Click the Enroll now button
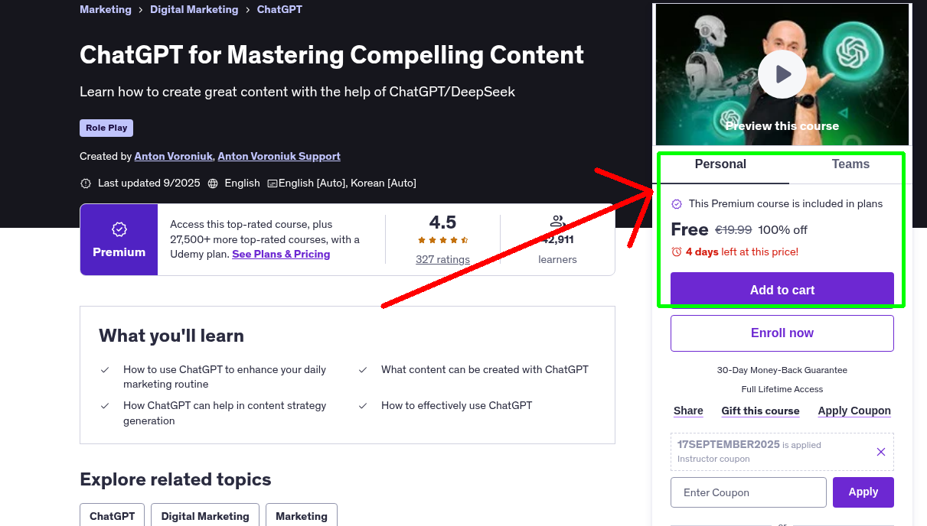Image resolution: width=927 pixels, height=526 pixels. 782,333
